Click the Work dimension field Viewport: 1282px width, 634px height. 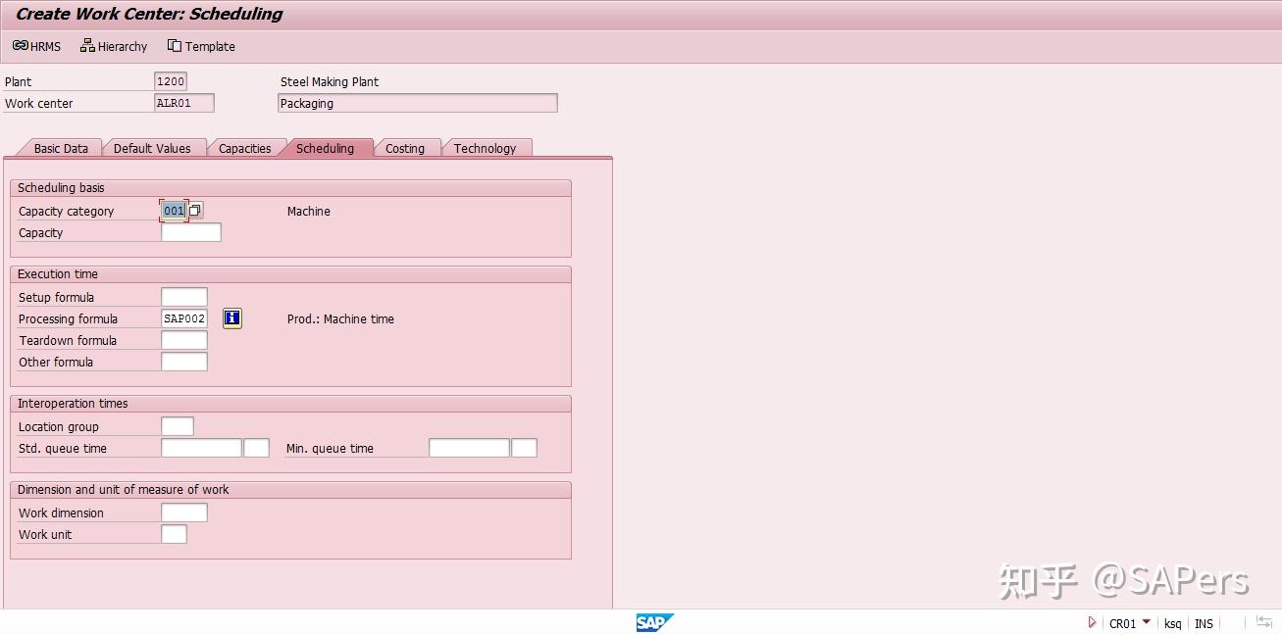tap(184, 512)
